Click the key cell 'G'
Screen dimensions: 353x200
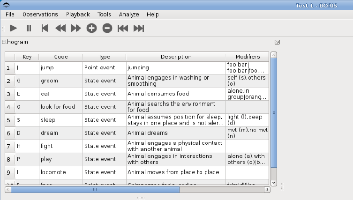click(x=27, y=81)
